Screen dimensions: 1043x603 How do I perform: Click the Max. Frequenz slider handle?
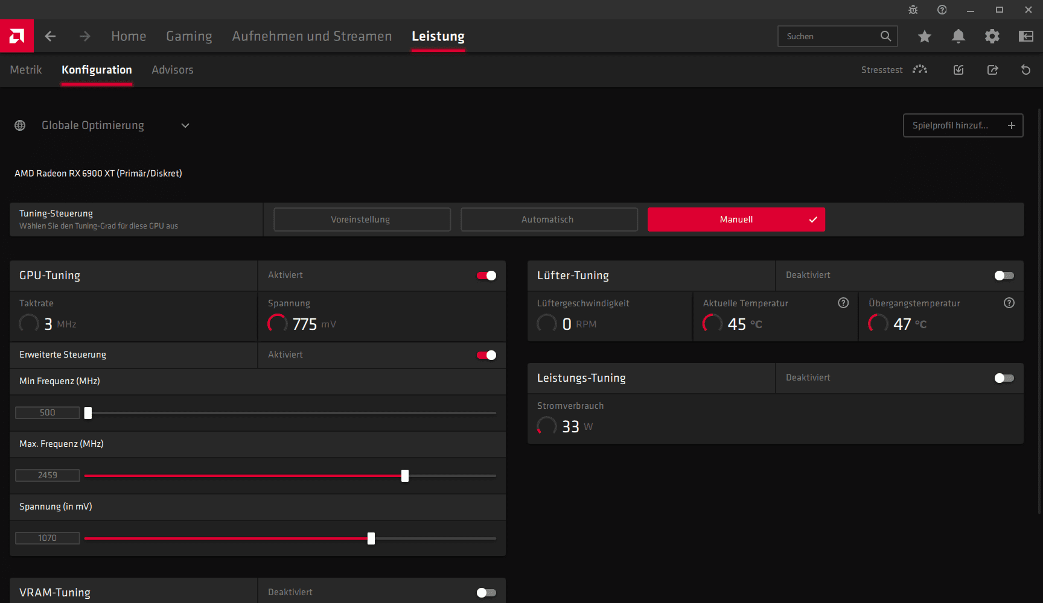[405, 476]
